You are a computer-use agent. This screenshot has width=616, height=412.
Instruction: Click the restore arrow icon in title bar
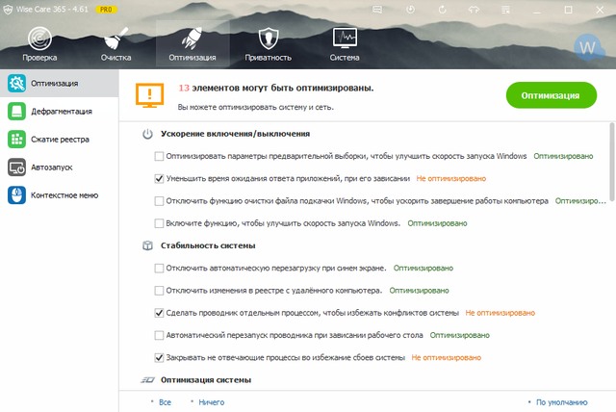pyautogui.click(x=442, y=10)
